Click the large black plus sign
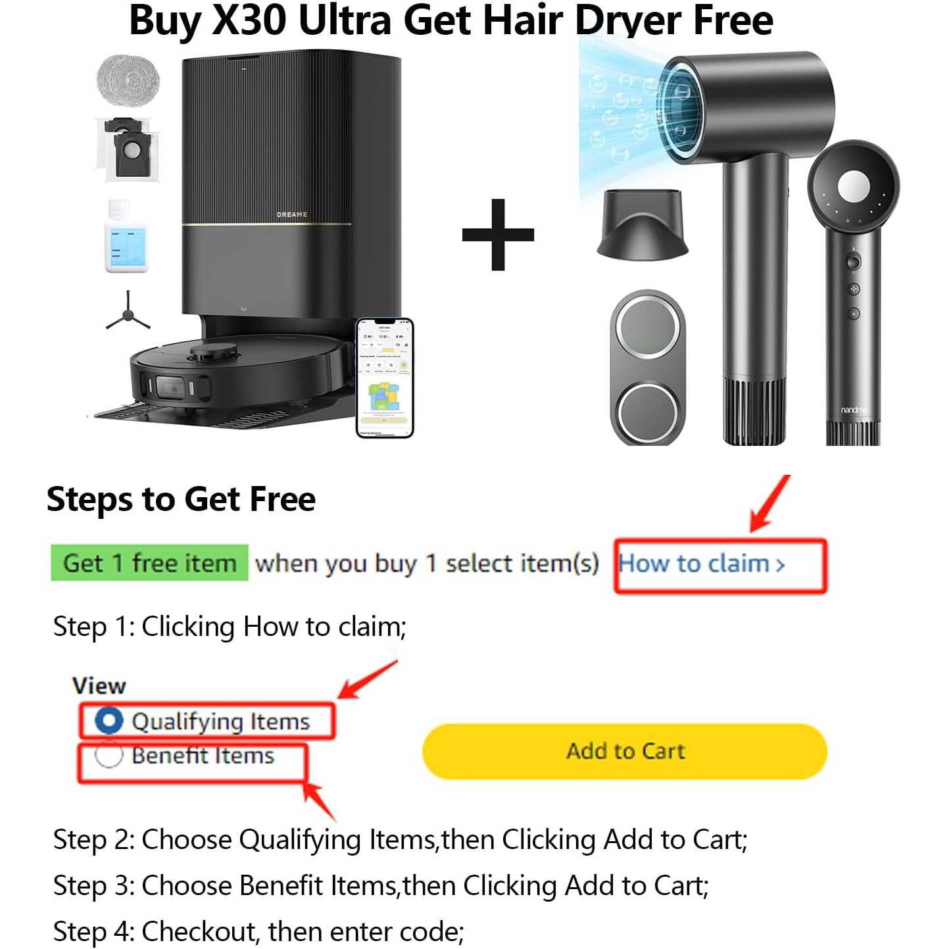The image size is (949, 949). [x=498, y=234]
